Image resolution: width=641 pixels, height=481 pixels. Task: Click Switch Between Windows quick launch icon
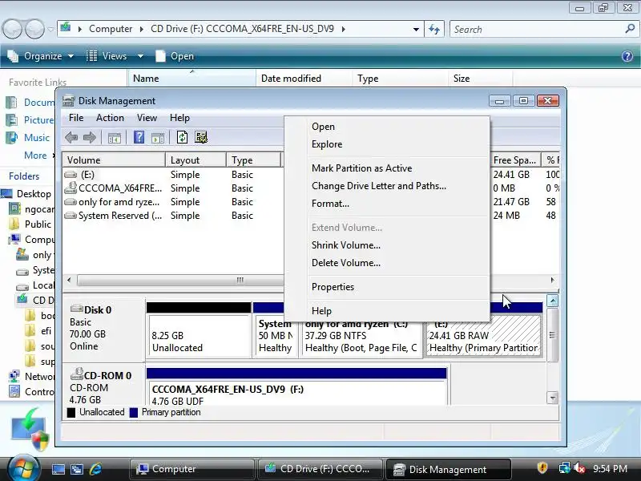(x=77, y=469)
